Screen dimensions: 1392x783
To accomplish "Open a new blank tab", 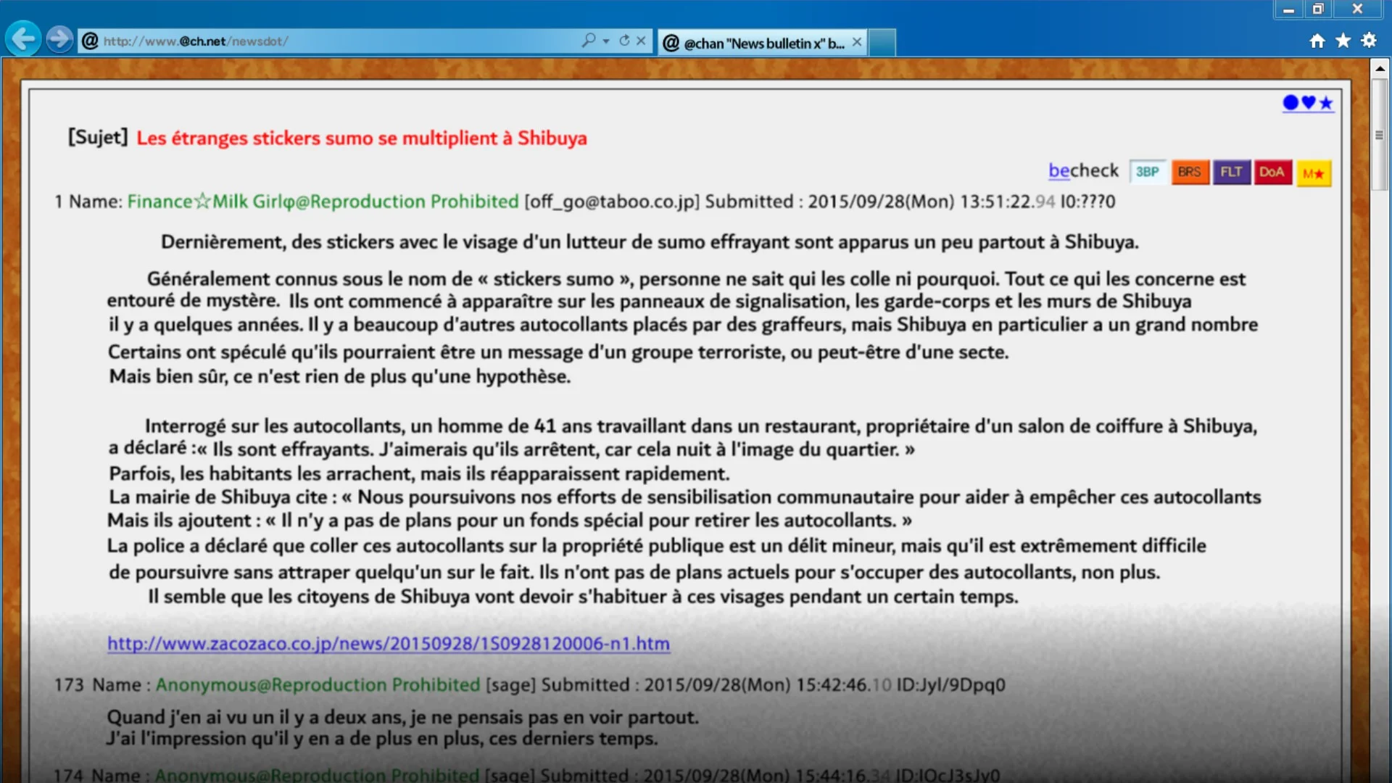I will pyautogui.click(x=882, y=43).
